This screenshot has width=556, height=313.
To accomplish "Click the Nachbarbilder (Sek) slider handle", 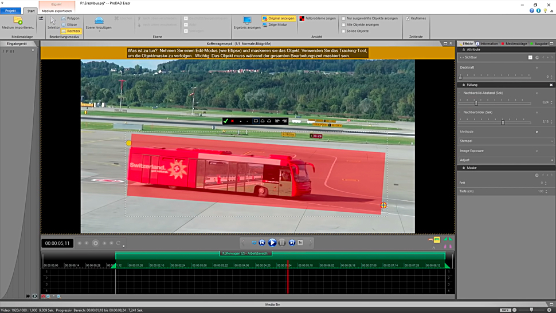I will [x=503, y=122].
